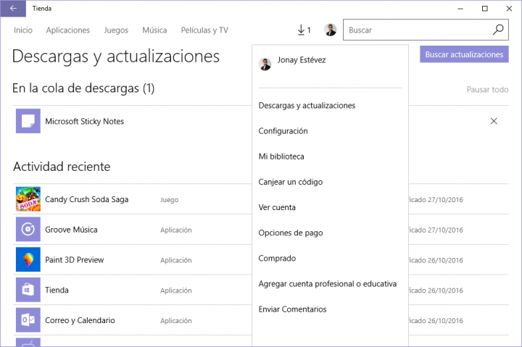Open the Candy Crush Soda Saga icon
Screen dimensions: 522x347
tap(28, 199)
